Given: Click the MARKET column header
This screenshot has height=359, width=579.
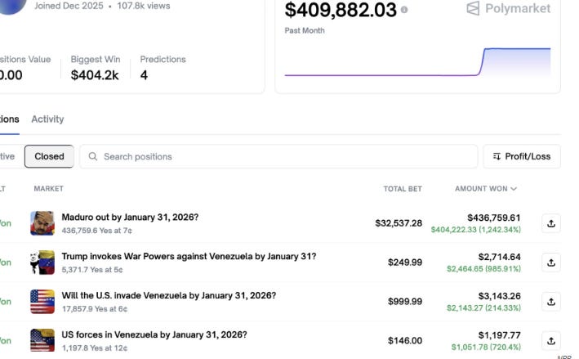Looking at the screenshot, I should 49,189.
